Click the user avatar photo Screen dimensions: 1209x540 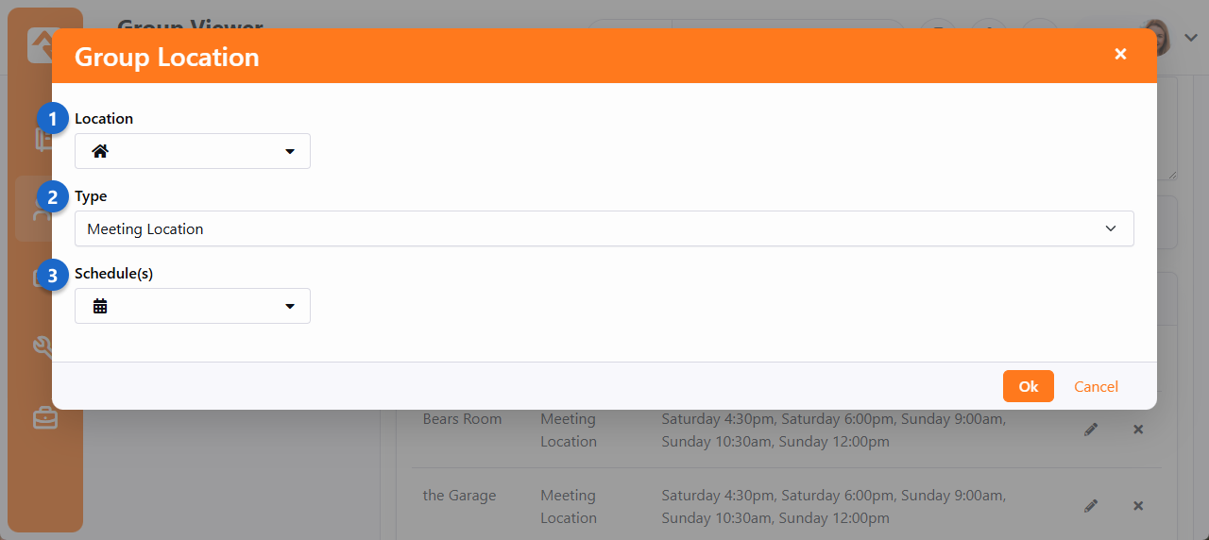click(x=1160, y=36)
